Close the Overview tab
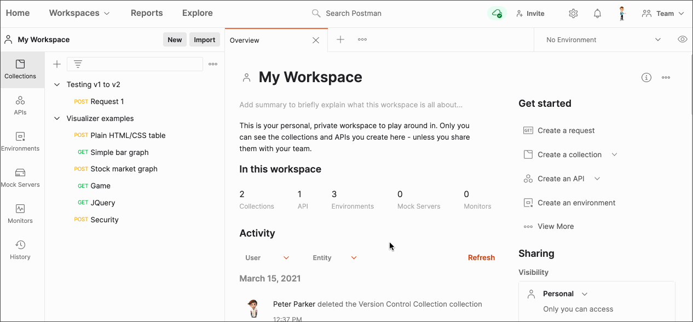Image resolution: width=693 pixels, height=322 pixels. point(316,40)
